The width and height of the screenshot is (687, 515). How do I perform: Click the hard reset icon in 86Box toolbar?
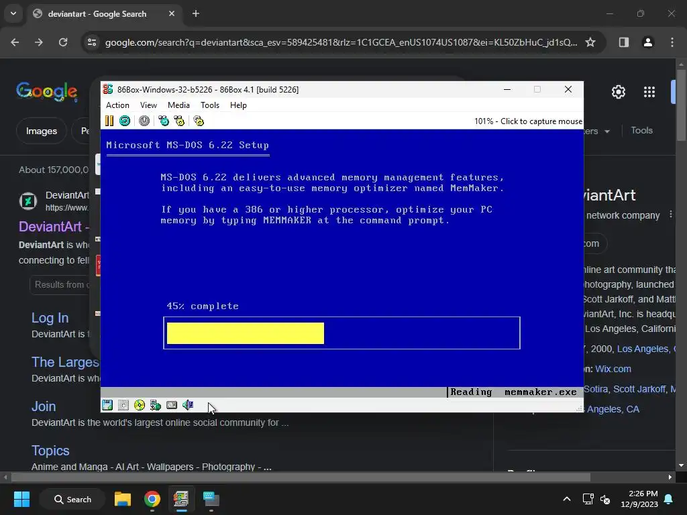pyautogui.click(x=125, y=121)
